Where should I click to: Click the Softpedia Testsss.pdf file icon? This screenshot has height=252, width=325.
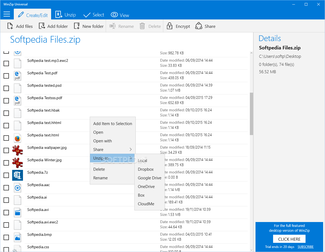tap(18, 100)
